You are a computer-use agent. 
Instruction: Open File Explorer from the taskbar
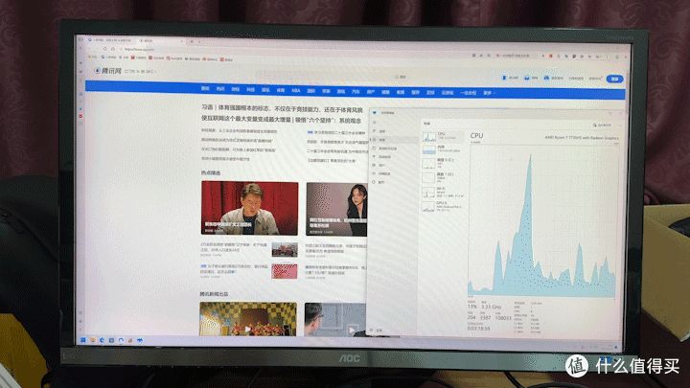[x=93, y=340]
